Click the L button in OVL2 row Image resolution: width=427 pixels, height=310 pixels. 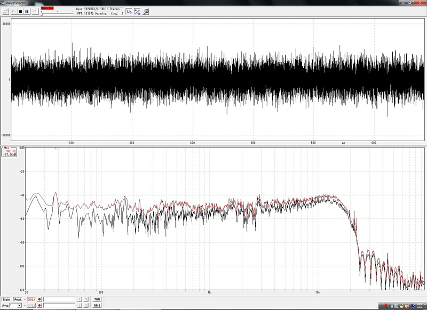coord(80,305)
